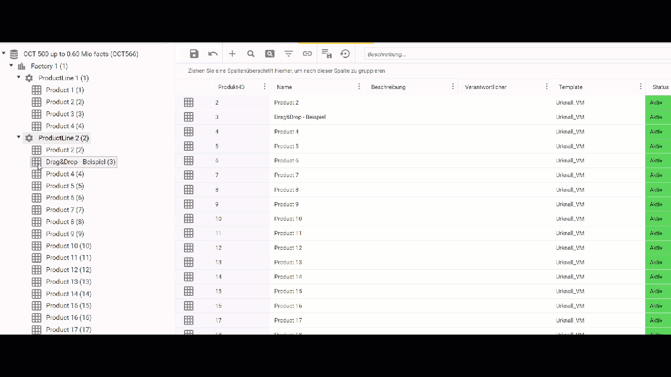Click the grouping bar labeled 'Ziehen Sie eine Spaltenüberschrift'

pos(286,71)
